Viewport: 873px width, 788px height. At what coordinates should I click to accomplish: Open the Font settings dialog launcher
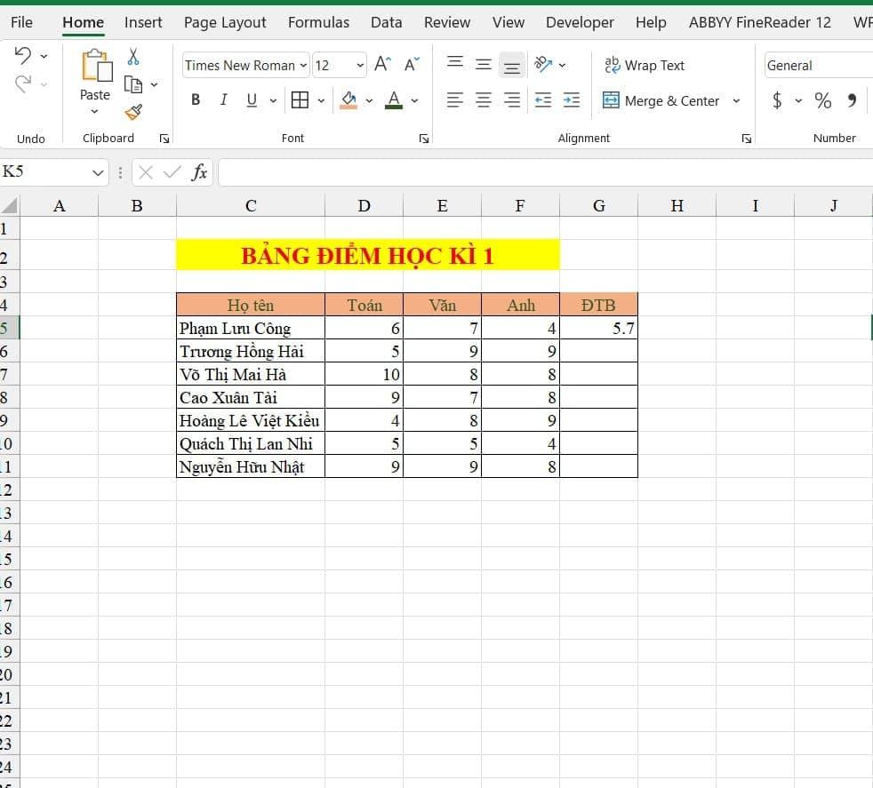pos(424,139)
